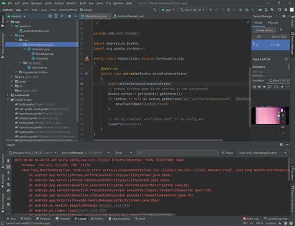
Task: Hide the Project panel with minus icon
Action: pyautogui.click(x=75, y=16)
